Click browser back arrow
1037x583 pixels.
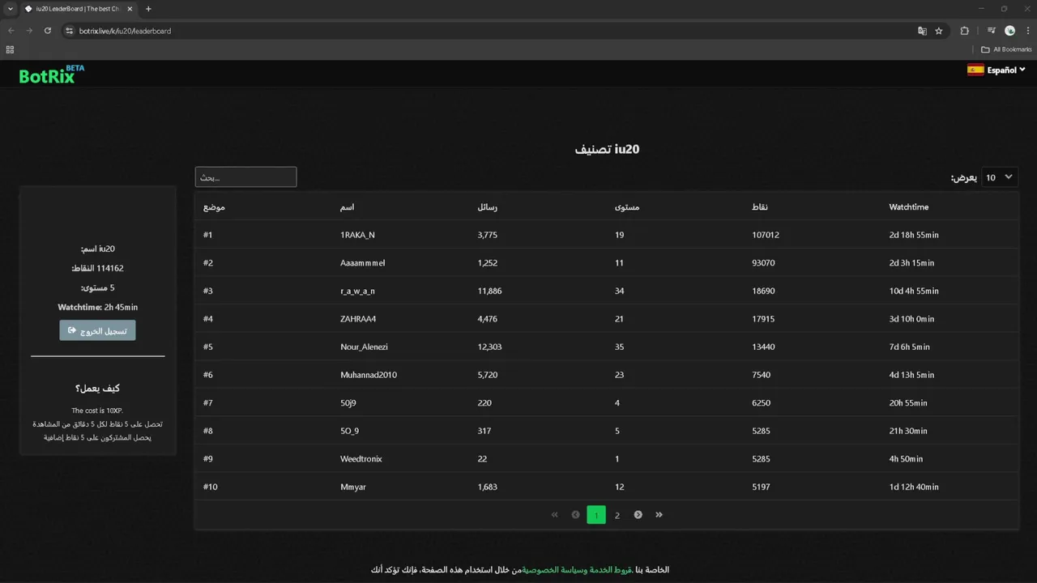tap(11, 31)
